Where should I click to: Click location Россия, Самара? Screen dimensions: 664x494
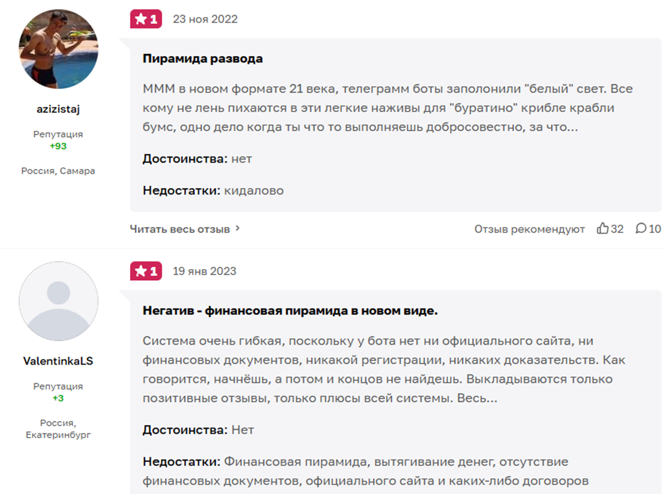(59, 170)
